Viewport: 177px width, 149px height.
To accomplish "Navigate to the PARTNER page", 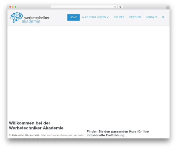I will pyautogui.click(x=135, y=17).
